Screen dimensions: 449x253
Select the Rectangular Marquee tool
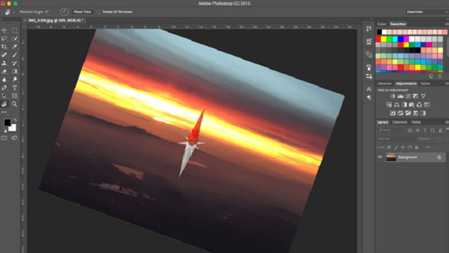coord(15,30)
